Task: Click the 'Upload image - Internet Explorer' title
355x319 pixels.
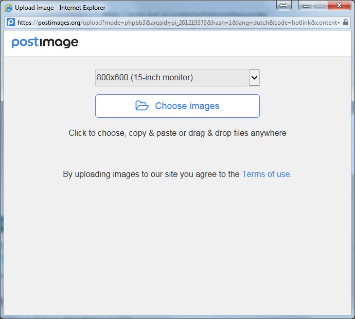Action: click(60, 8)
